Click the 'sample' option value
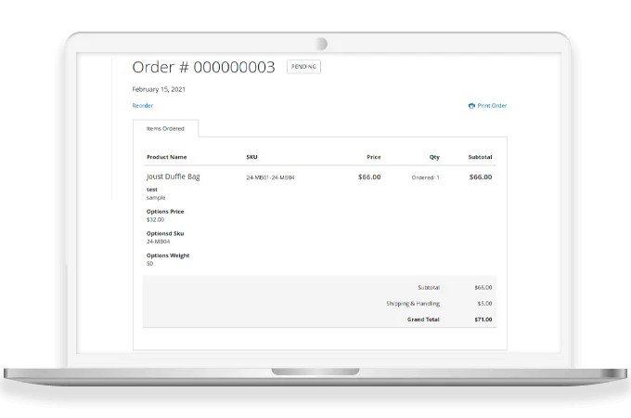631x418 pixels. 156,197
